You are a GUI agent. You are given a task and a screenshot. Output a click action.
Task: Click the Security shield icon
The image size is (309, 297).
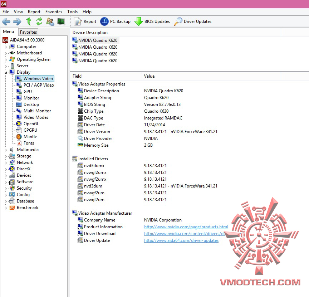pyautogui.click(x=12, y=188)
